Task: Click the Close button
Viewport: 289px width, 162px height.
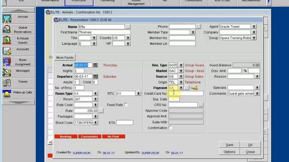Action: (251, 152)
